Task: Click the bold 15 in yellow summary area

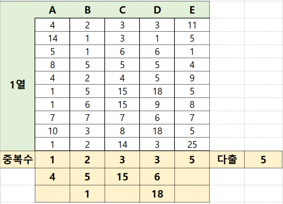Action: (122, 177)
